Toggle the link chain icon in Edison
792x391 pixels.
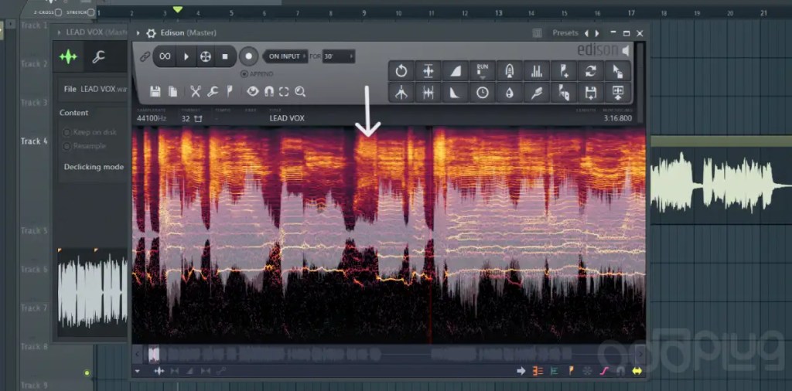click(x=145, y=56)
